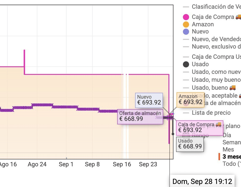
Task: Toggle the Usado dark legend dot
Action: [x=186, y=64]
